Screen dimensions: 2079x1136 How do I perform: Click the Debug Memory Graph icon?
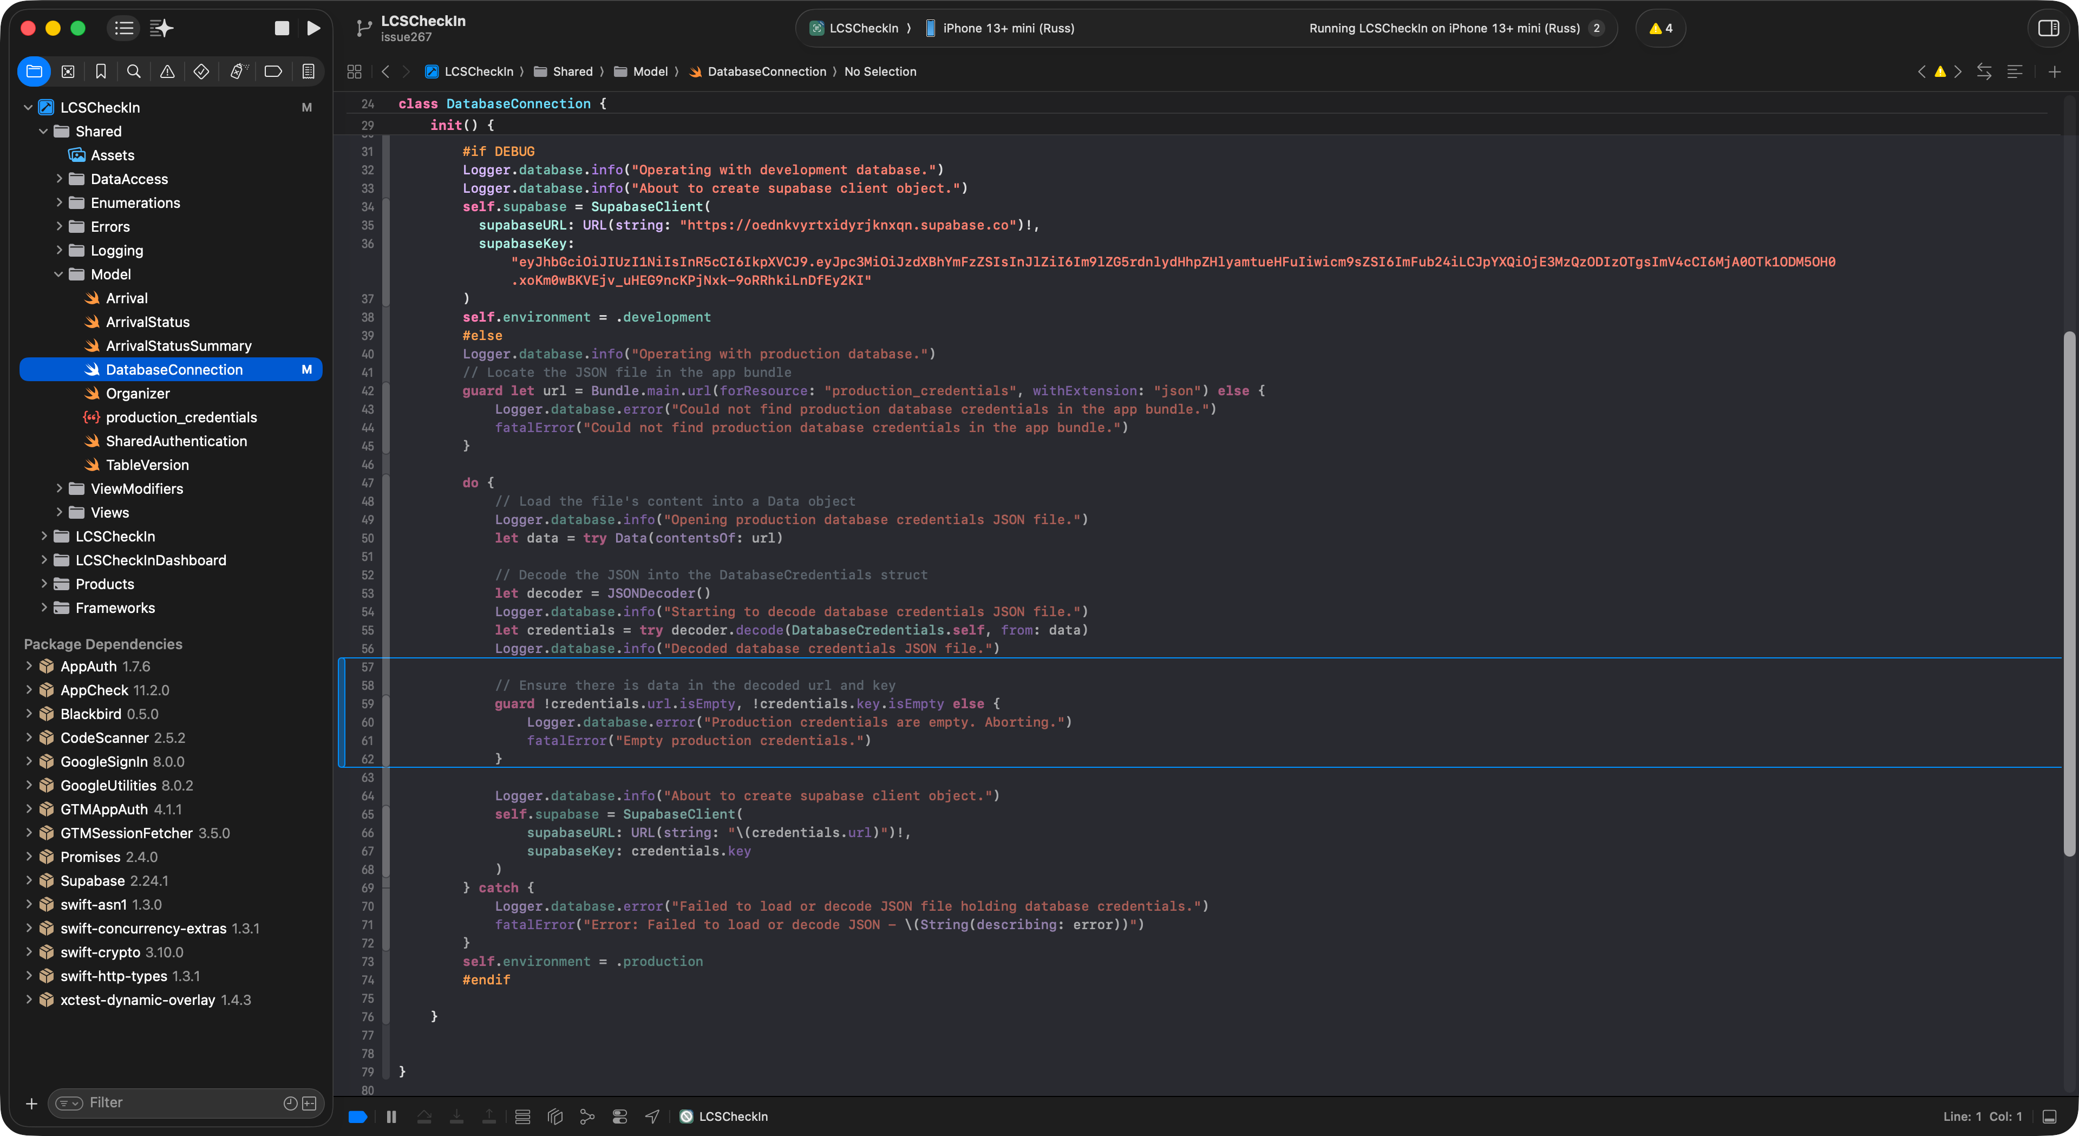[587, 1117]
